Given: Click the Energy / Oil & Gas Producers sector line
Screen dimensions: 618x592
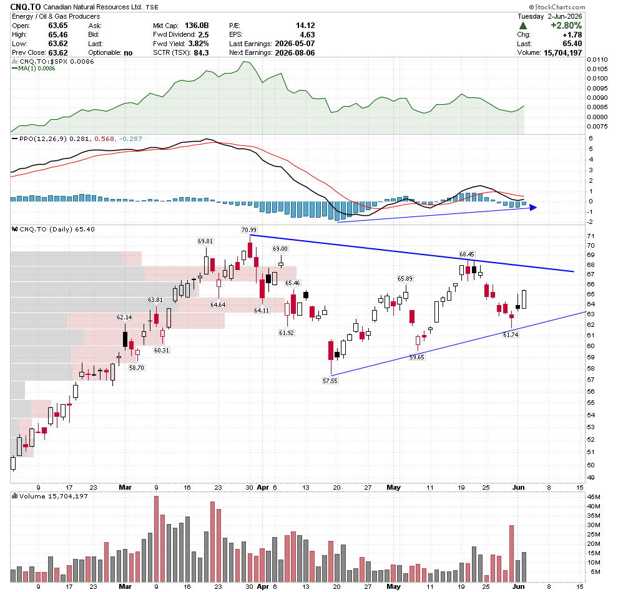Looking at the screenshot, I should 56,17.
